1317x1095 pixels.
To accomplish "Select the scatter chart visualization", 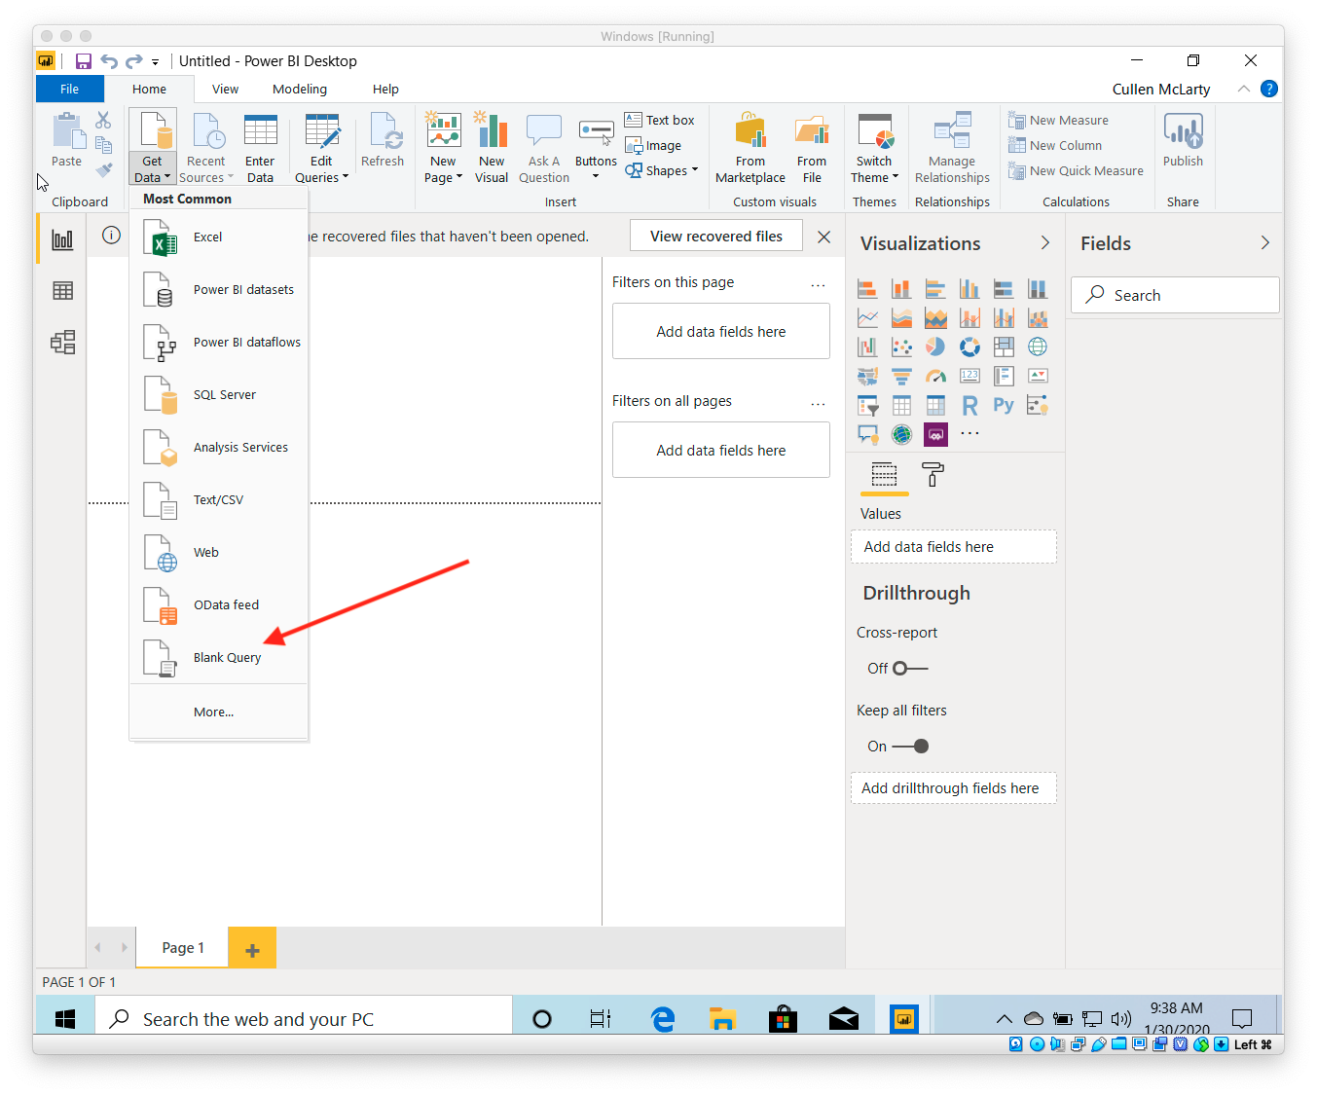I will (x=901, y=347).
